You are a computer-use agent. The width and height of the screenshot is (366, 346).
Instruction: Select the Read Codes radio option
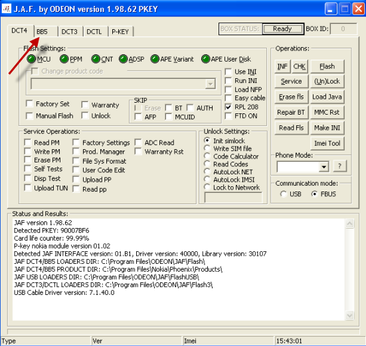click(x=207, y=164)
